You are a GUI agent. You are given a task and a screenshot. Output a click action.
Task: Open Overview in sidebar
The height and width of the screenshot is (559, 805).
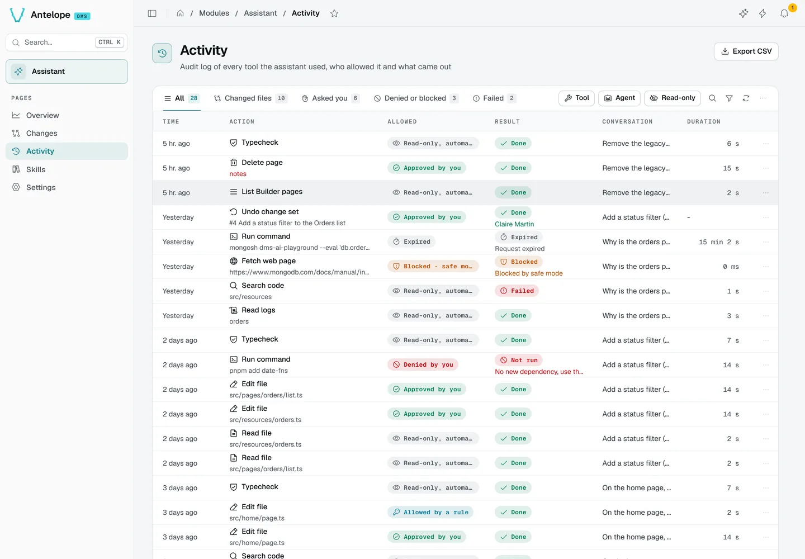click(x=67, y=115)
